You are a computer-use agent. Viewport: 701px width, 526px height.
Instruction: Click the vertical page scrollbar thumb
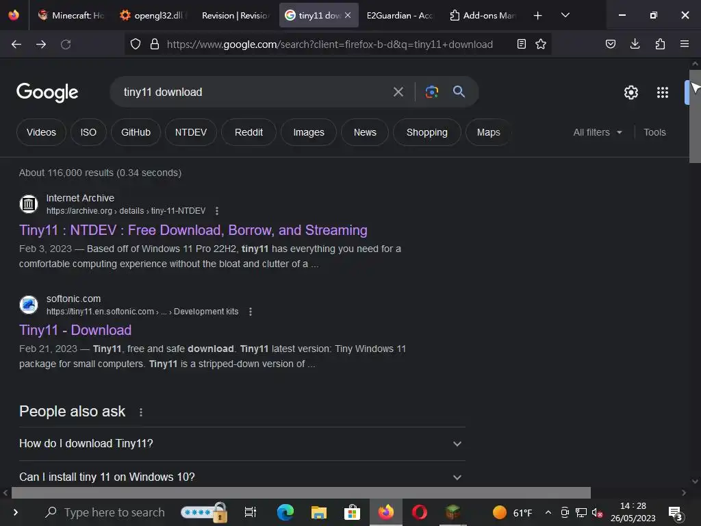point(696,117)
